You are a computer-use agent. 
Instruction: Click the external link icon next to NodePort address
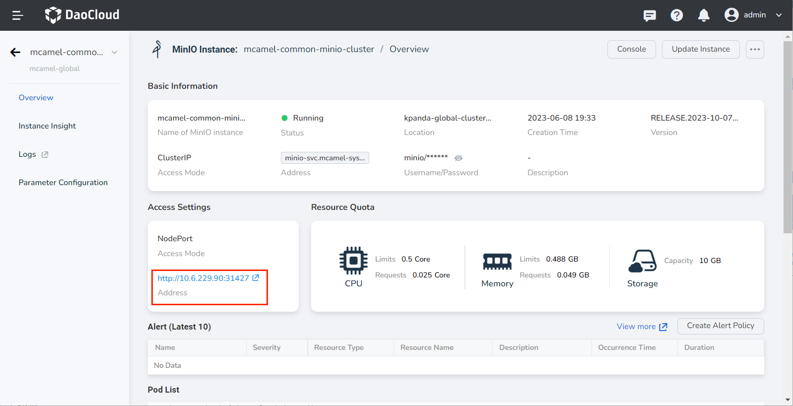[x=256, y=278]
